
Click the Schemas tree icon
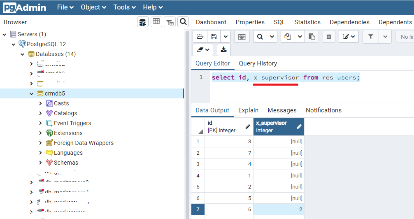tap(49, 163)
